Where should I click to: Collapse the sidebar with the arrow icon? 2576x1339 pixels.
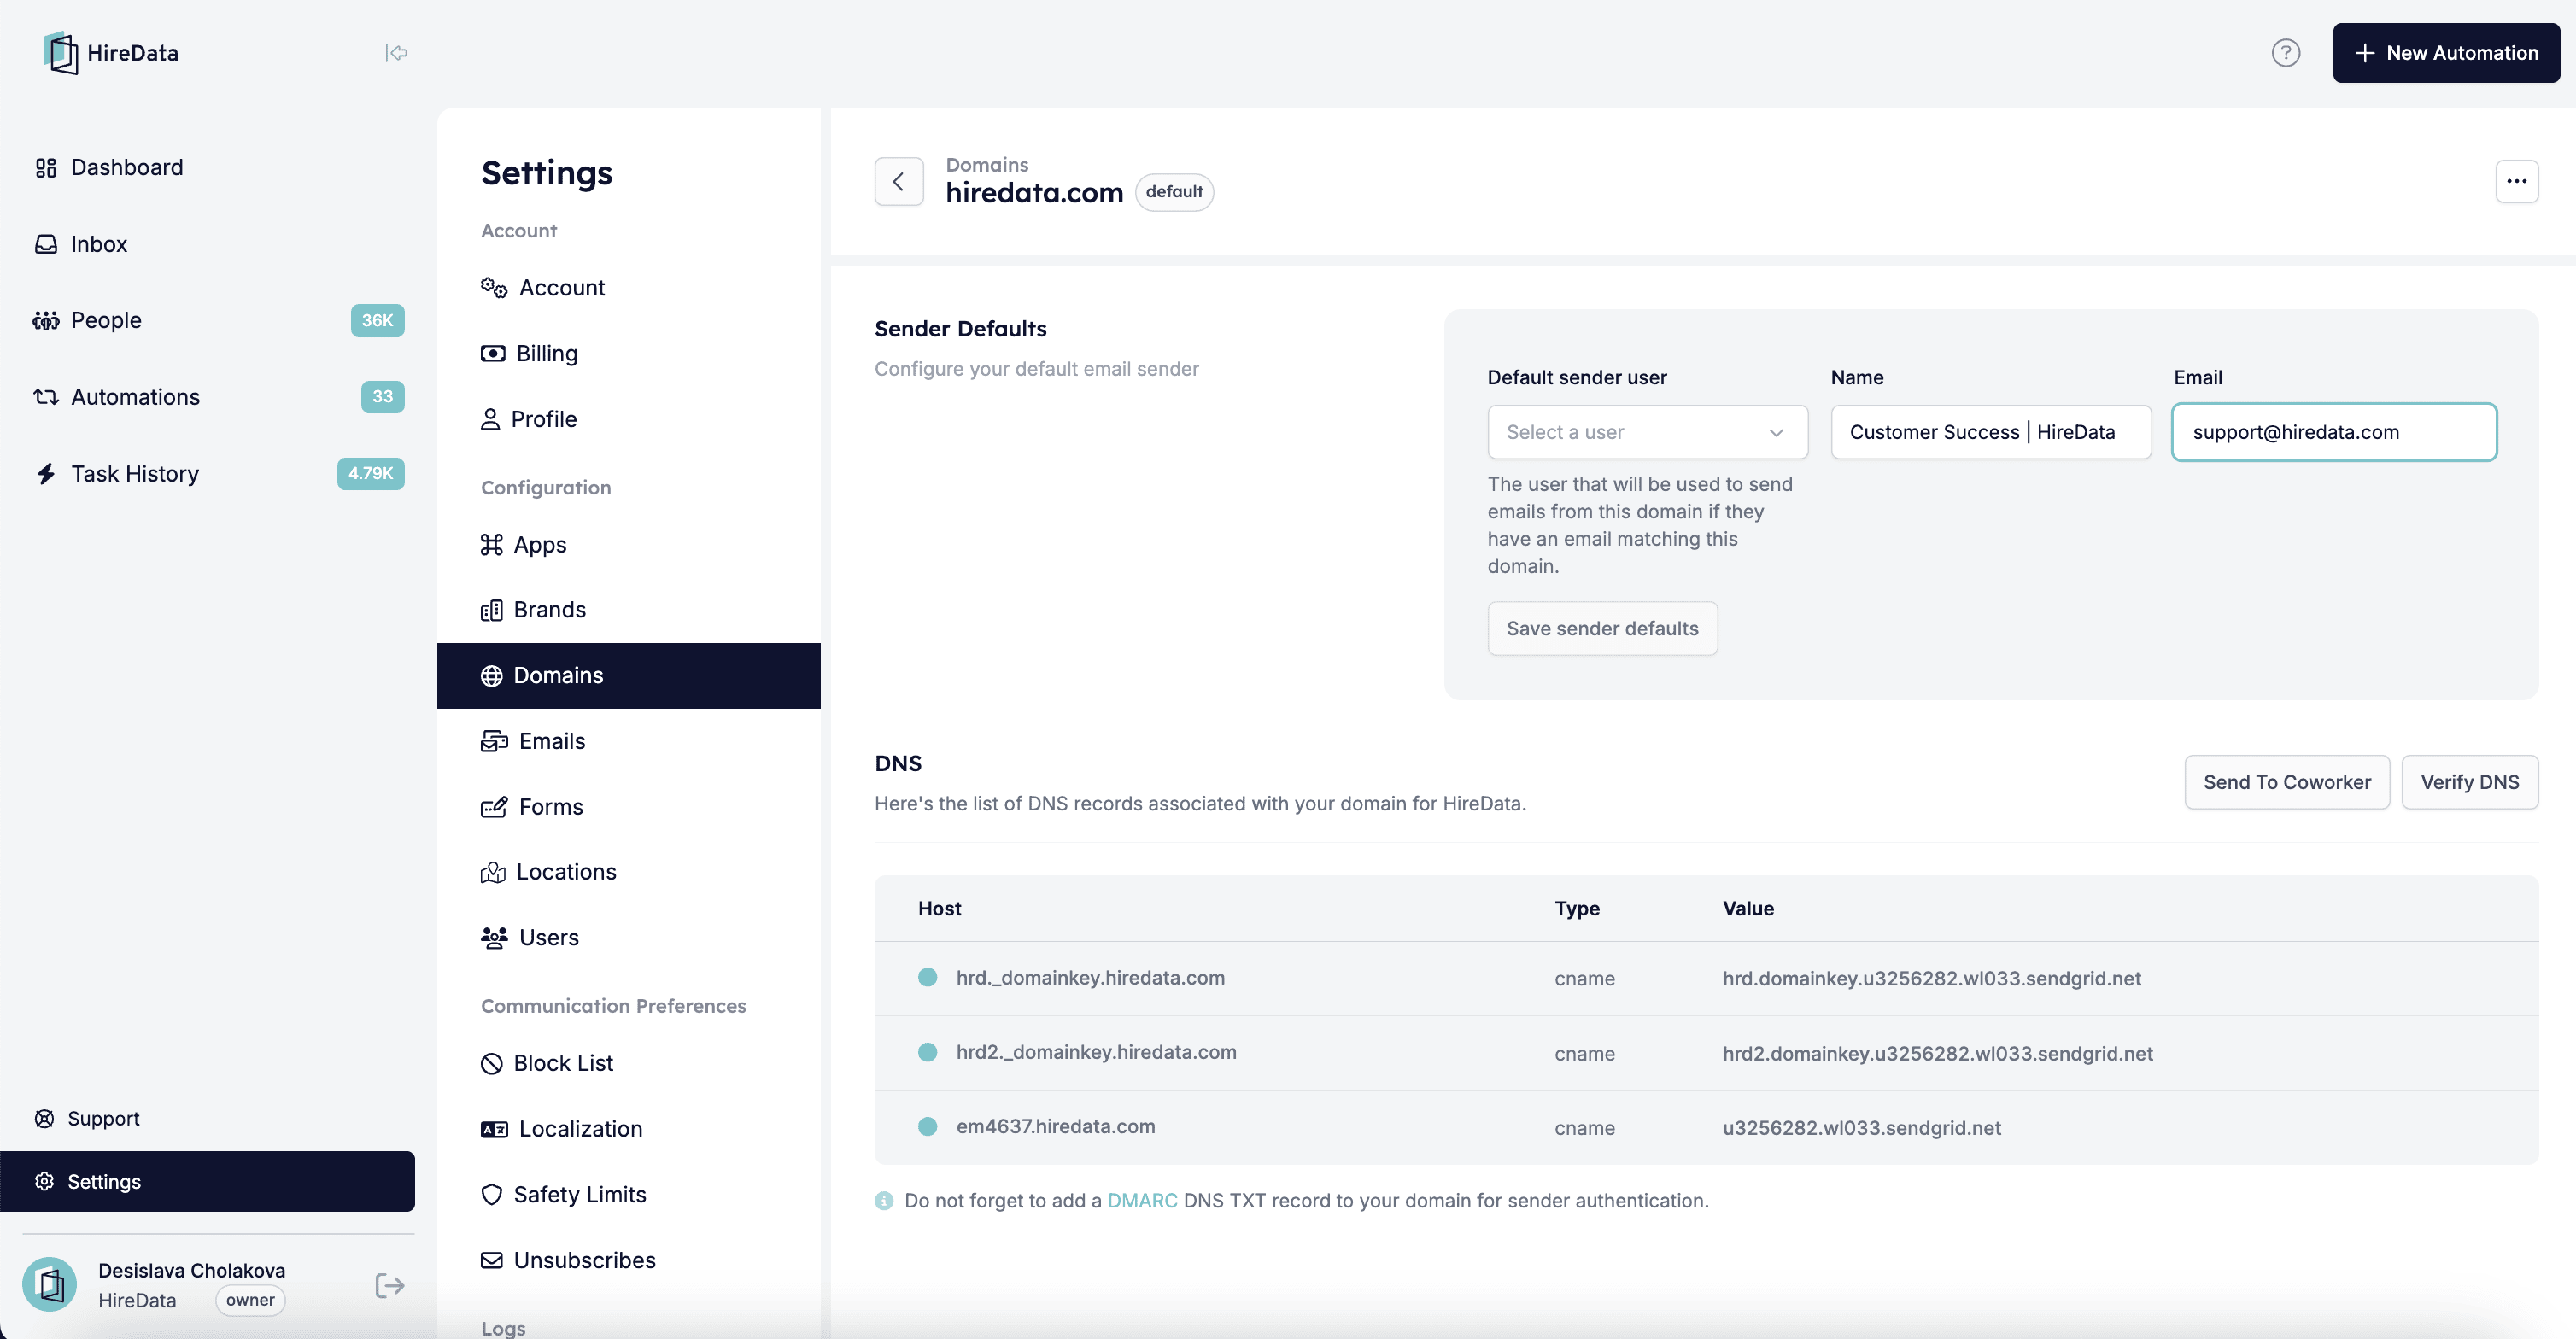click(396, 53)
